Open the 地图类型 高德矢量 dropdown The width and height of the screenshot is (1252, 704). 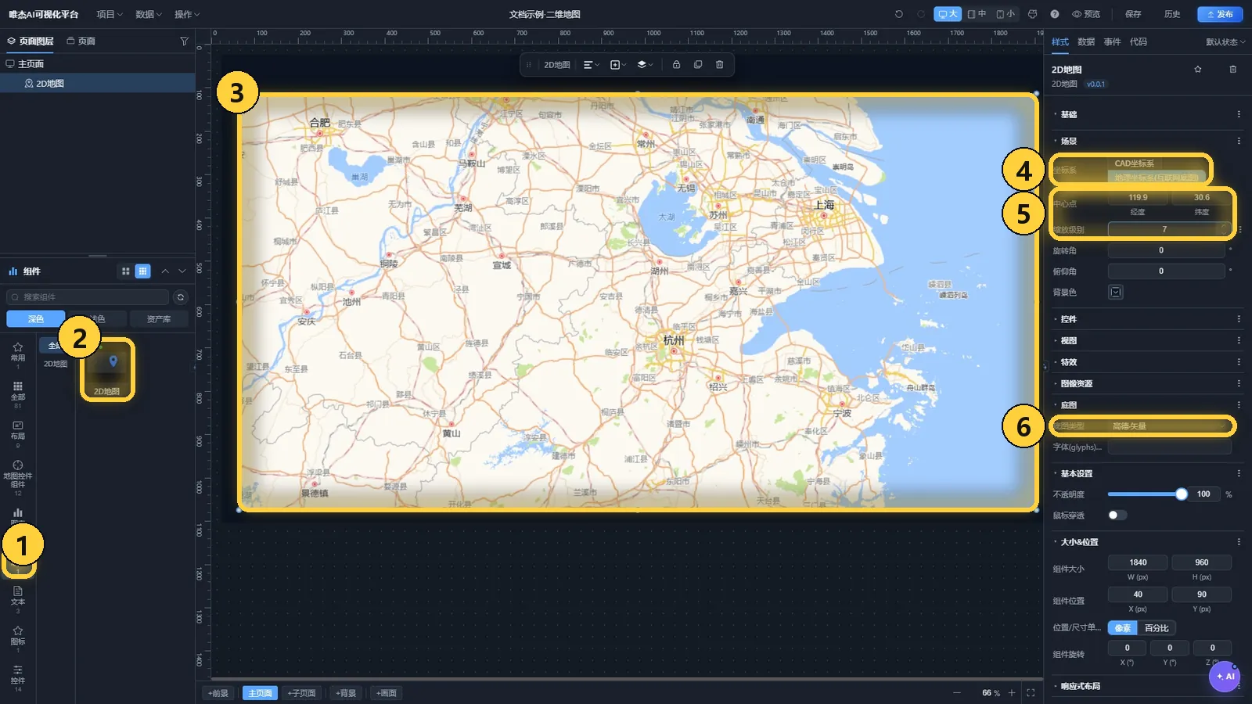(1170, 426)
